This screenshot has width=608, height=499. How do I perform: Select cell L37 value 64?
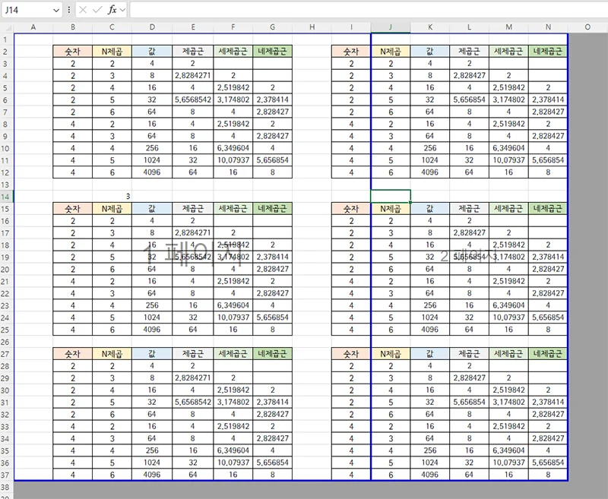coord(469,475)
